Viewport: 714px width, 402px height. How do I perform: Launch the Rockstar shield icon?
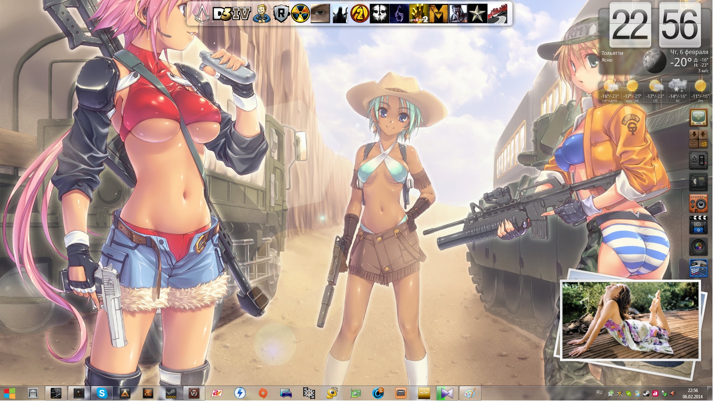pyautogui.click(x=281, y=14)
